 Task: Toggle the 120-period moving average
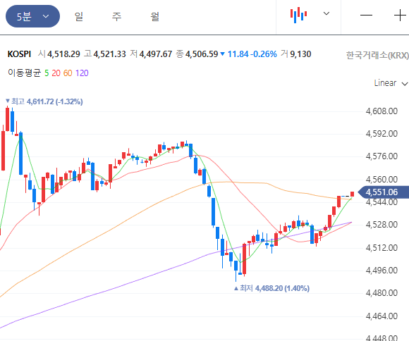(82, 73)
